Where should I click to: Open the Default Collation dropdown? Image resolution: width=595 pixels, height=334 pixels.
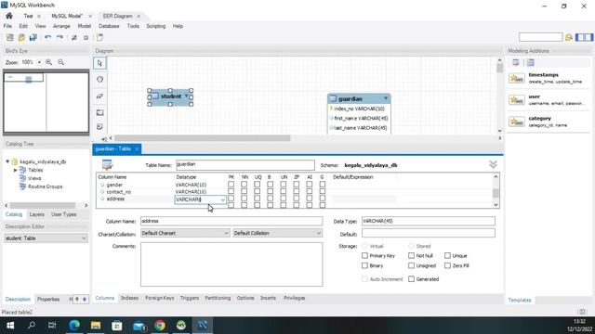point(277,233)
